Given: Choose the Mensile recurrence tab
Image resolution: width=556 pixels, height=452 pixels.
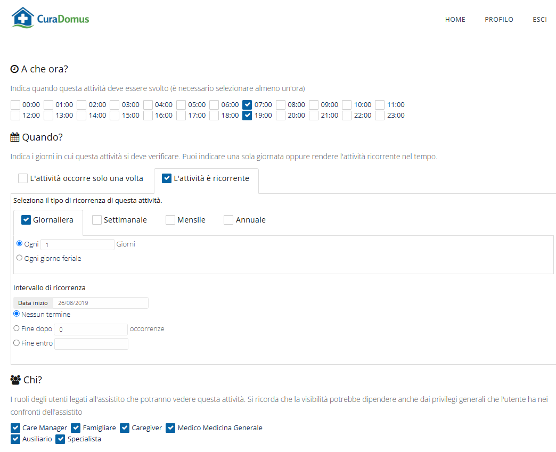Looking at the screenshot, I should [x=185, y=220].
